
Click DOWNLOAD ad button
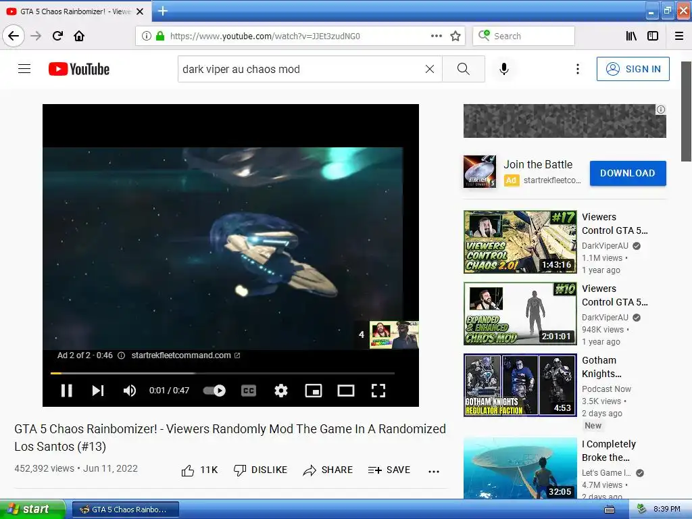pyautogui.click(x=628, y=173)
